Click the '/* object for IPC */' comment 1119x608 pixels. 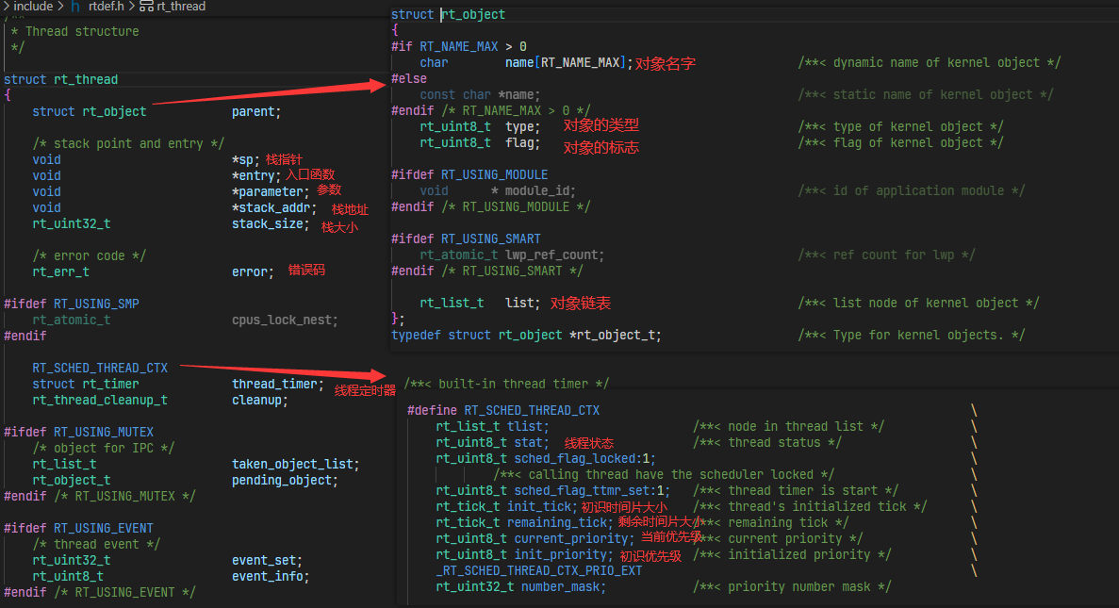(x=103, y=448)
